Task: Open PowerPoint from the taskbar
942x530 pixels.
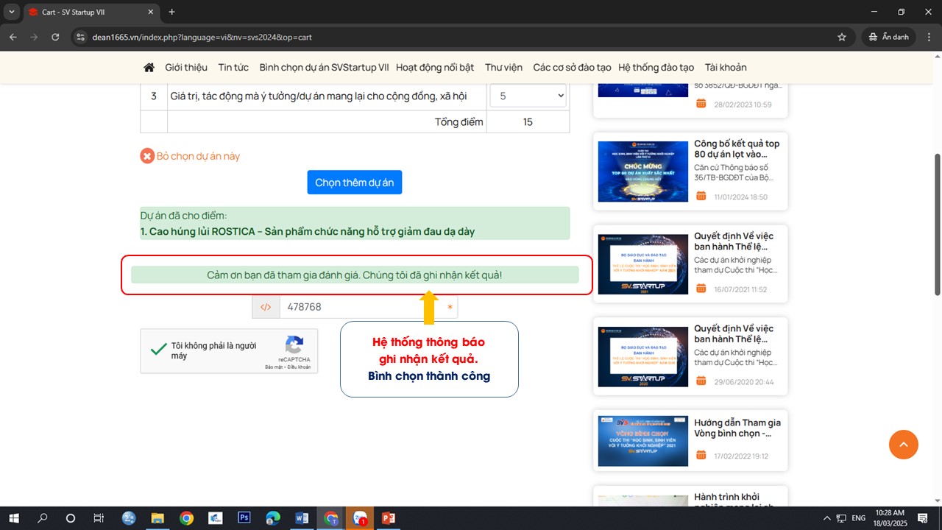Action: tap(388, 518)
